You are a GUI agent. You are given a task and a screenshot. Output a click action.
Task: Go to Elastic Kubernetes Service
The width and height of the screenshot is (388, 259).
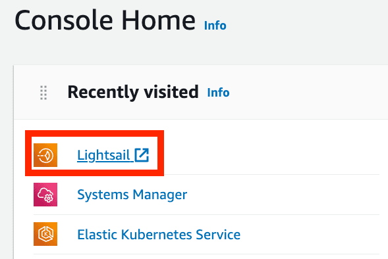(x=159, y=234)
